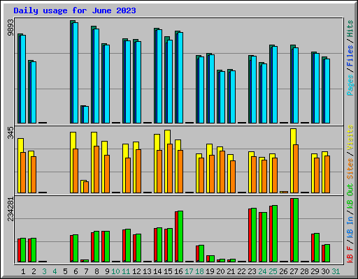Image resolution: width=358 pixels, height=279 pixels.
Task: Click the day 25 cyan hits bar
Action: click(275, 84)
